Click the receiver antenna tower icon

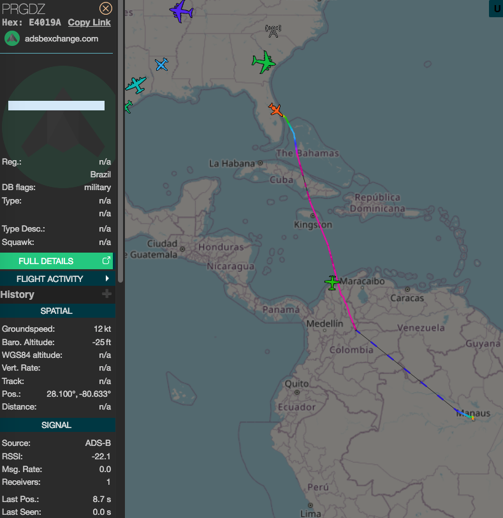[273, 31]
